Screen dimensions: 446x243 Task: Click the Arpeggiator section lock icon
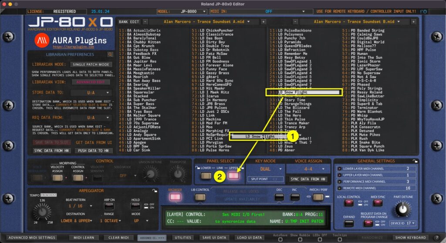(155, 191)
